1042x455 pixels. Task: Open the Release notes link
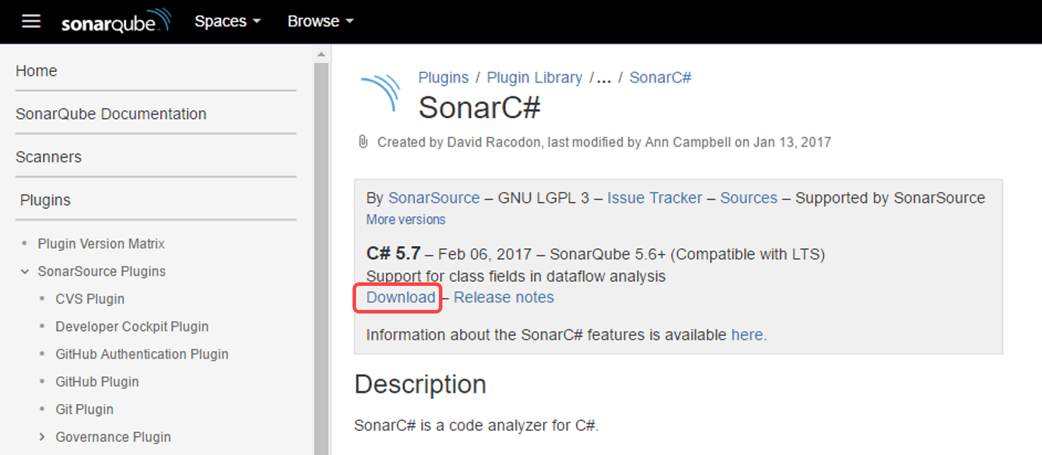pos(504,298)
